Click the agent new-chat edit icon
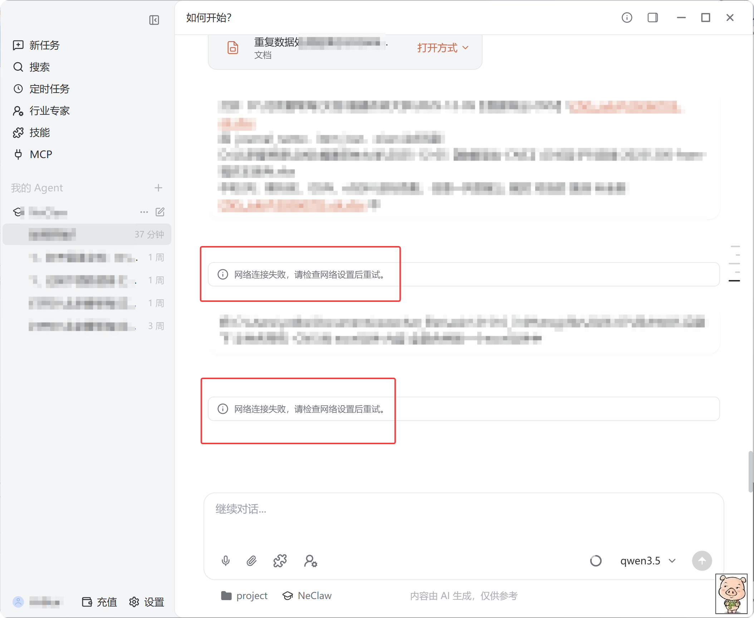 (x=160, y=212)
